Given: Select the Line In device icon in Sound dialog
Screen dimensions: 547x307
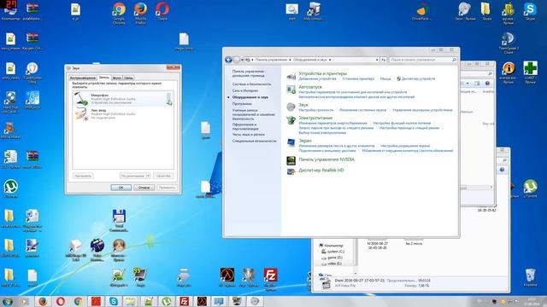Looking at the screenshot, I should tap(81, 113).
